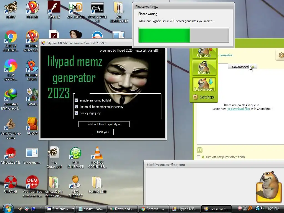Switch to the Downloaded tab in ChomikBox
The height and width of the screenshot is (213, 284).
coord(242,67)
